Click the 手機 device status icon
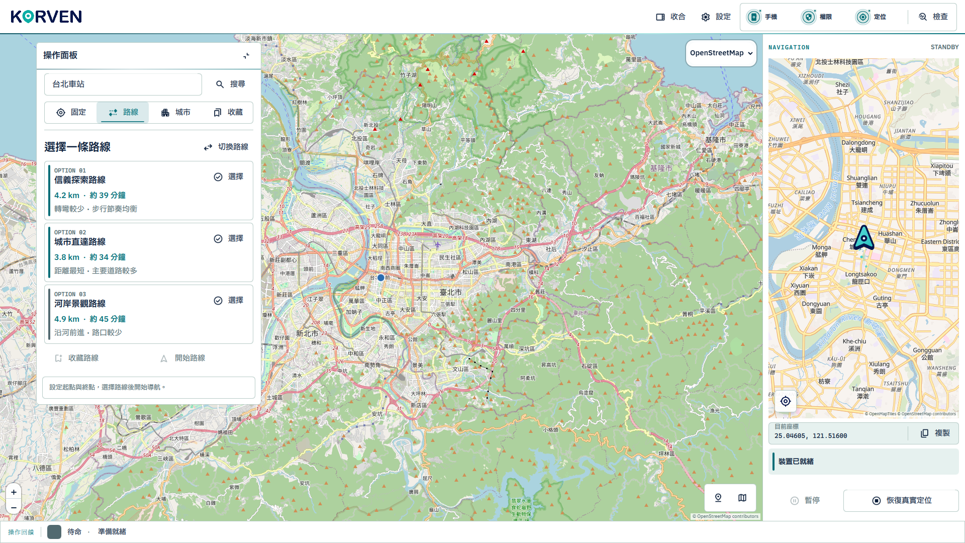965x543 pixels. [754, 17]
